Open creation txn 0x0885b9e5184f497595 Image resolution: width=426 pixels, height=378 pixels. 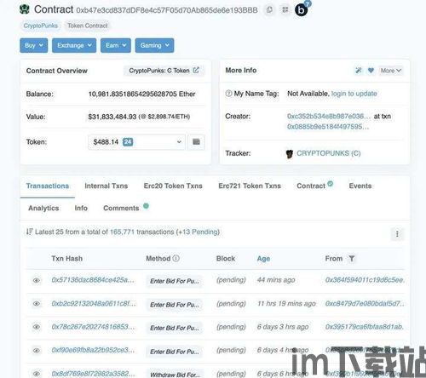point(328,127)
